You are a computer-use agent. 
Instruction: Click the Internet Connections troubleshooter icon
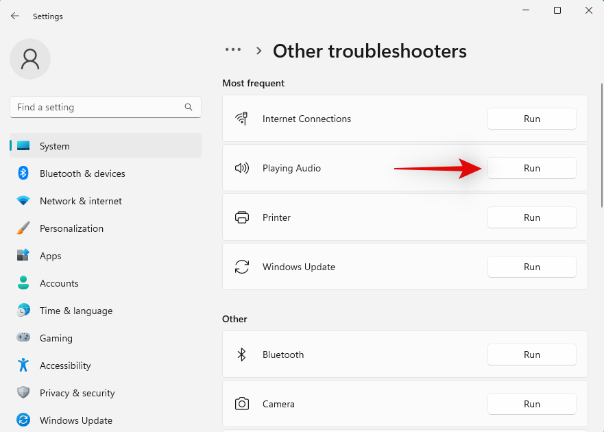click(x=241, y=119)
